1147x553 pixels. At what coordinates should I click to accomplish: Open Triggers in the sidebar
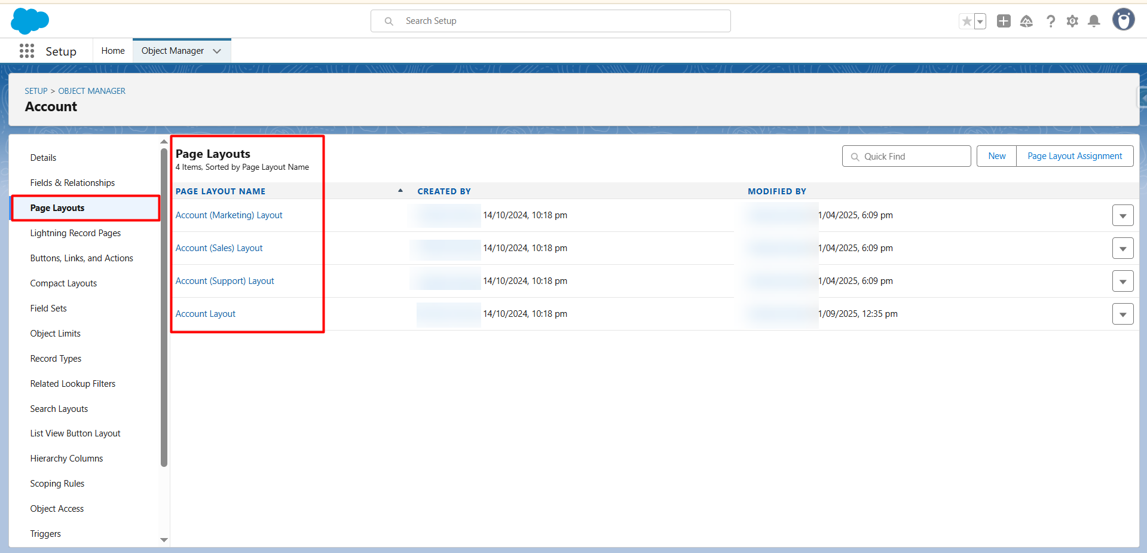45,534
